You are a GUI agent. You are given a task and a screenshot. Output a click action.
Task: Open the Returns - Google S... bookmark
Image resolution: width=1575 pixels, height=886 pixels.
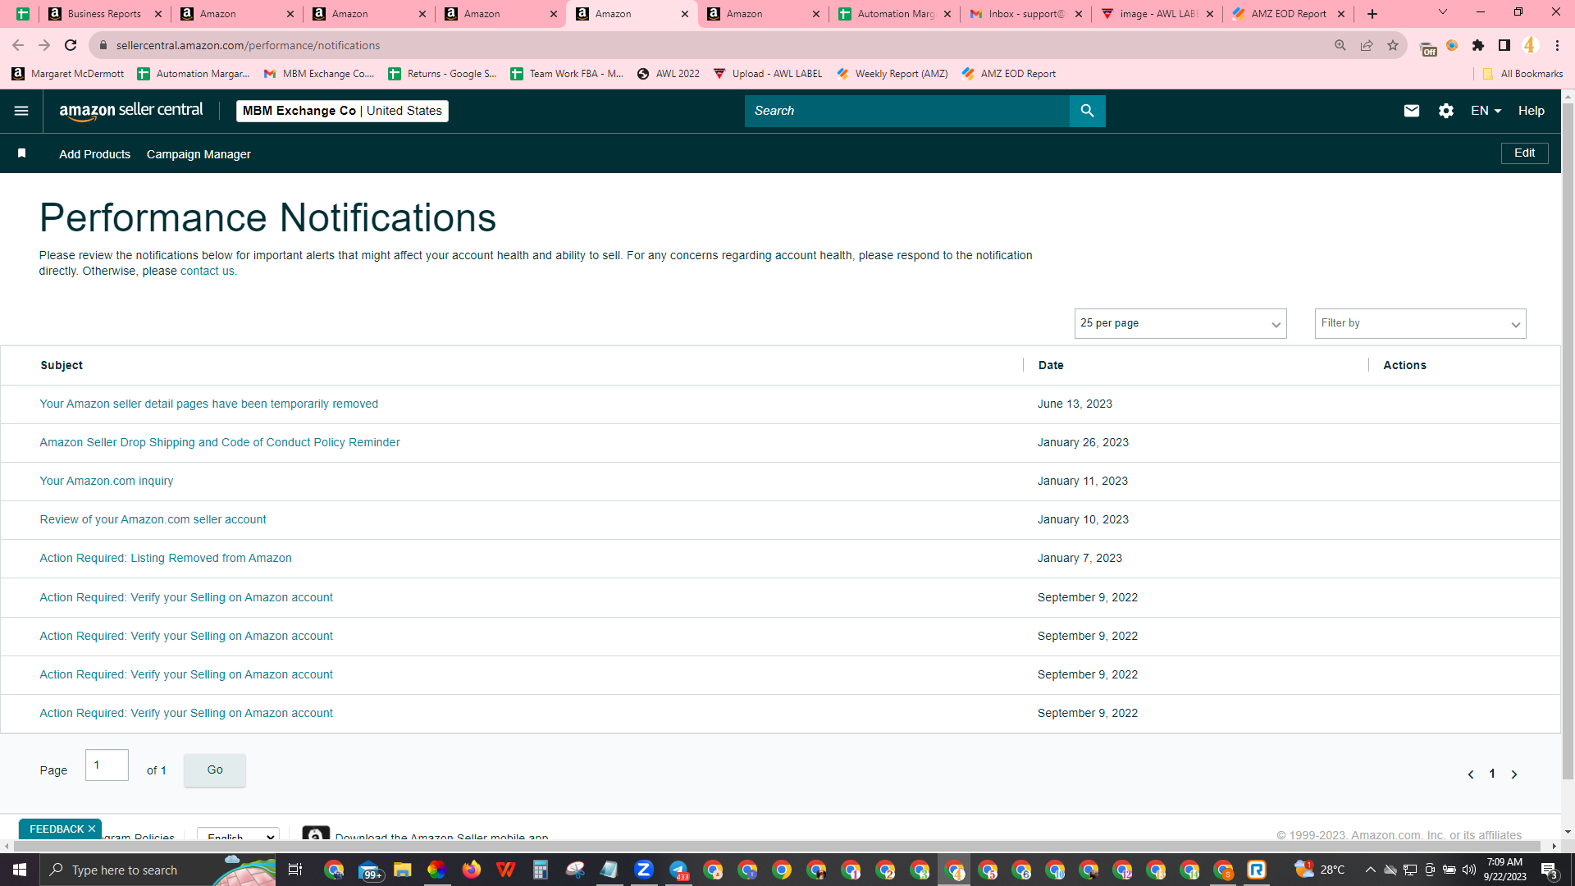442,74
